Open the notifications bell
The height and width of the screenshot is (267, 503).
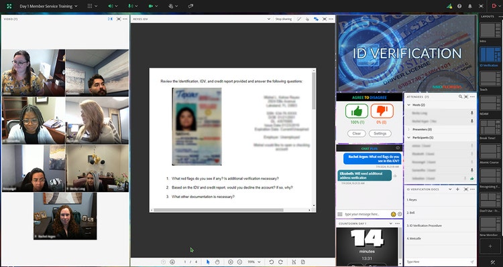coord(470,6)
